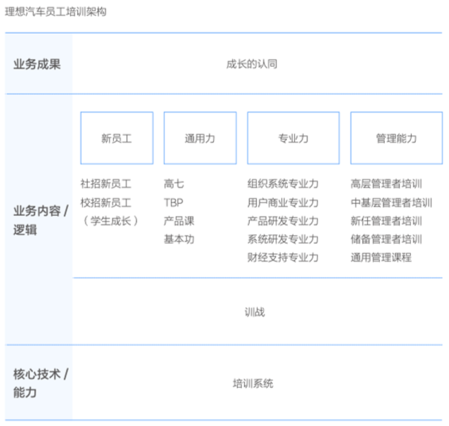Click the TBP item
Screen dimensions: 449x426
[x=174, y=202]
